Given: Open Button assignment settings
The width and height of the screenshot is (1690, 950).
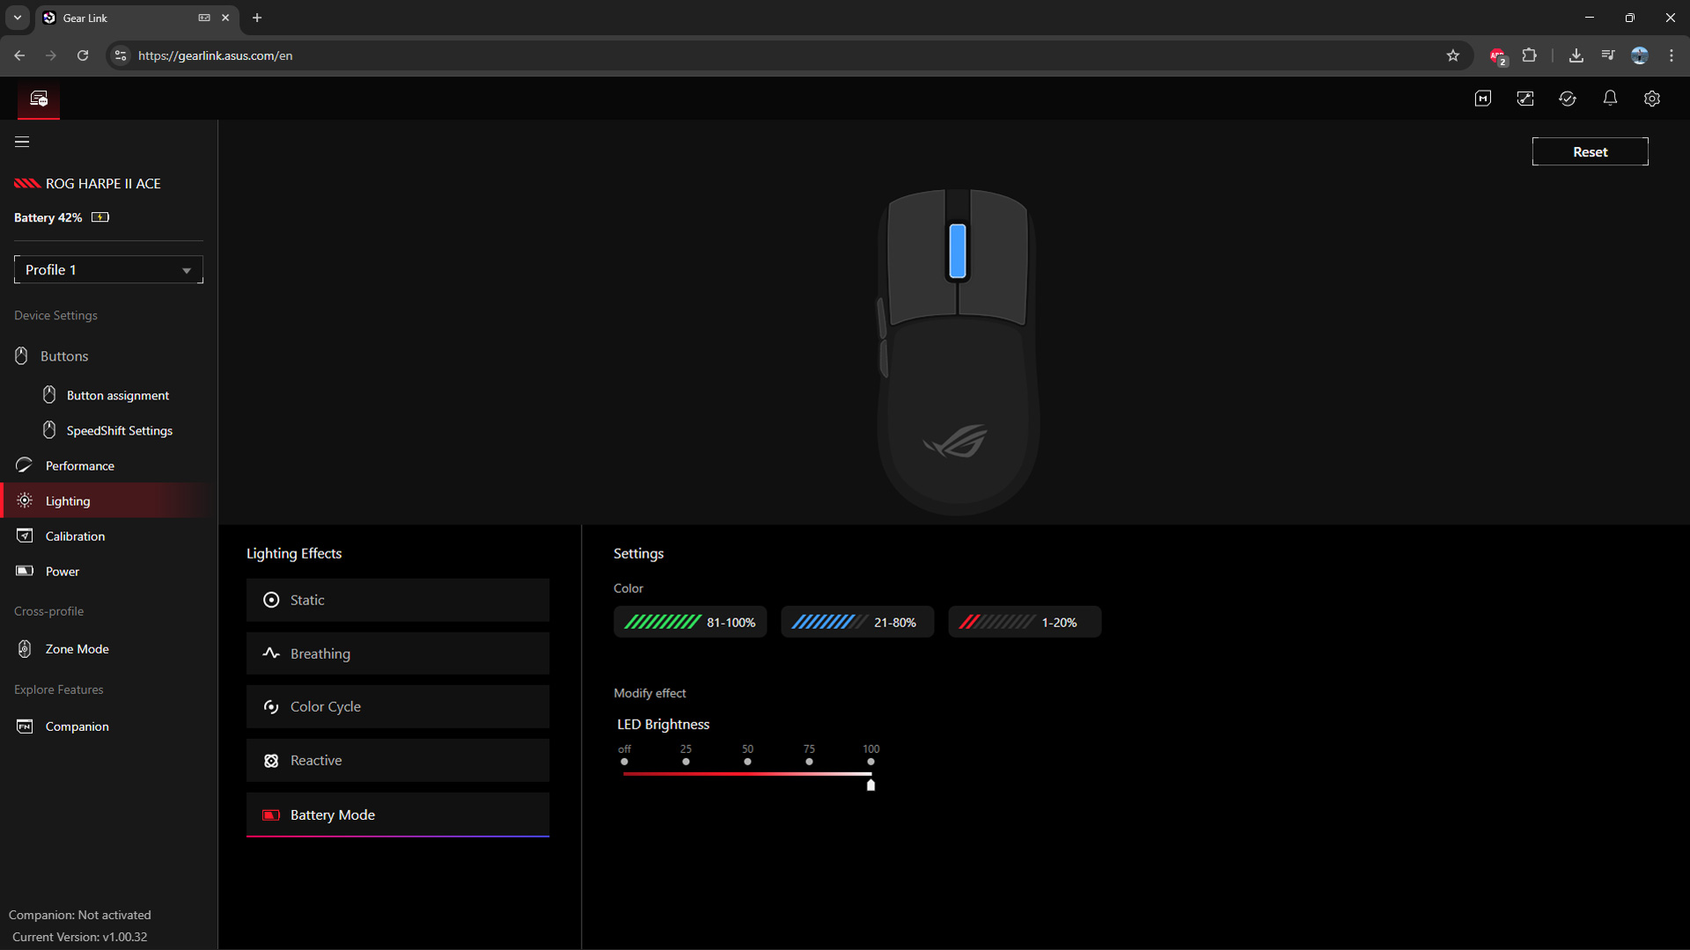Looking at the screenshot, I should click(116, 395).
